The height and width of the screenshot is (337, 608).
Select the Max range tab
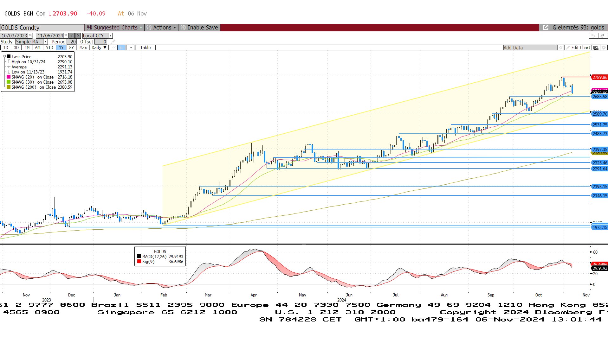pyautogui.click(x=83, y=48)
